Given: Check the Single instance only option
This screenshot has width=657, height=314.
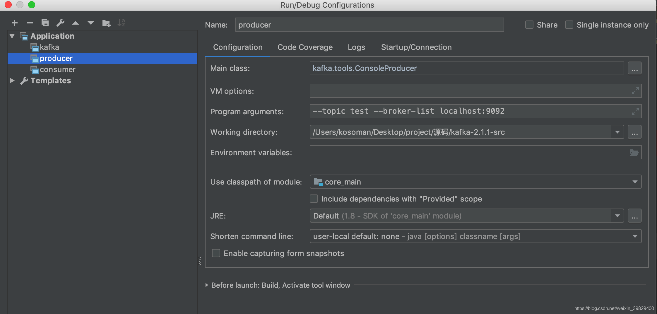Looking at the screenshot, I should [x=569, y=25].
